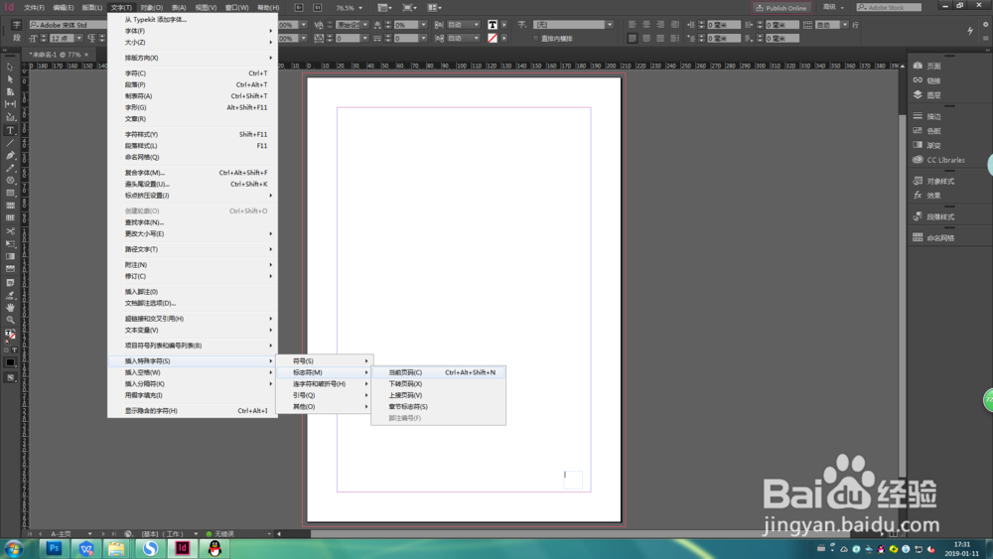Expand the 插入空格(W) submenu
993x559 pixels.
(194, 373)
